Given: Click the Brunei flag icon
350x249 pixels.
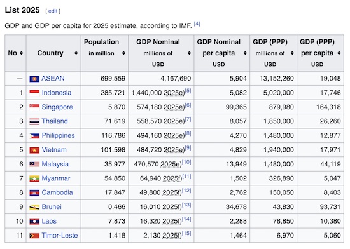Looking at the screenshot, I should 34,207.
